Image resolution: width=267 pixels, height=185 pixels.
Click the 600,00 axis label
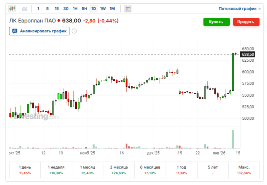tap(248, 72)
